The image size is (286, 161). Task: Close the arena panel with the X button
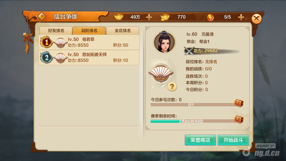[257, 19]
